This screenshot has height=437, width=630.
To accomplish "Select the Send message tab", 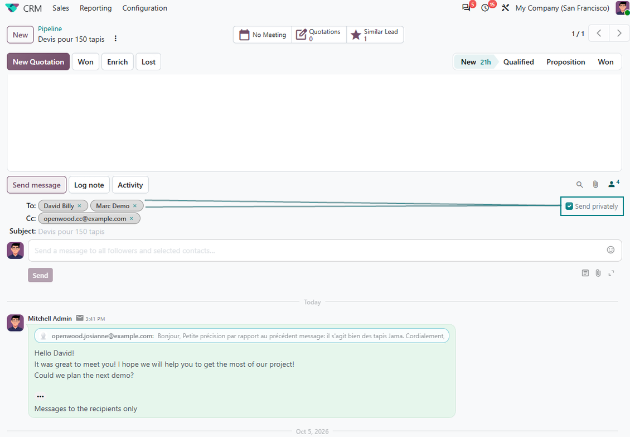I will pyautogui.click(x=37, y=185).
